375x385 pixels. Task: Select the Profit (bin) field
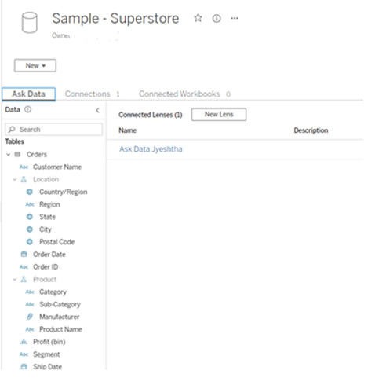[x=49, y=342]
